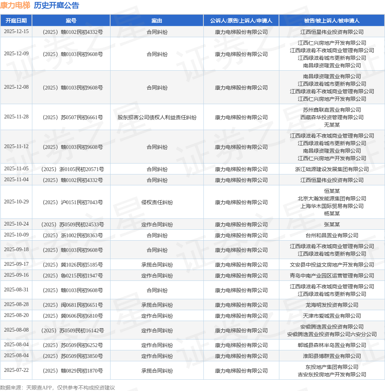Click the cause 侵权责任纠纷

click(157, 202)
